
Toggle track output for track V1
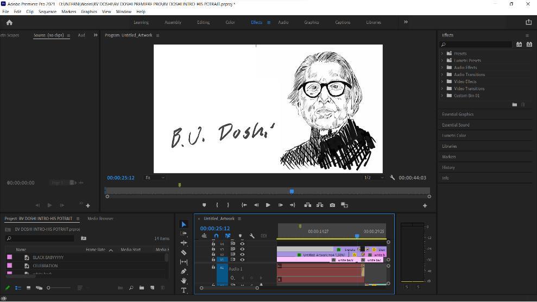click(242, 260)
